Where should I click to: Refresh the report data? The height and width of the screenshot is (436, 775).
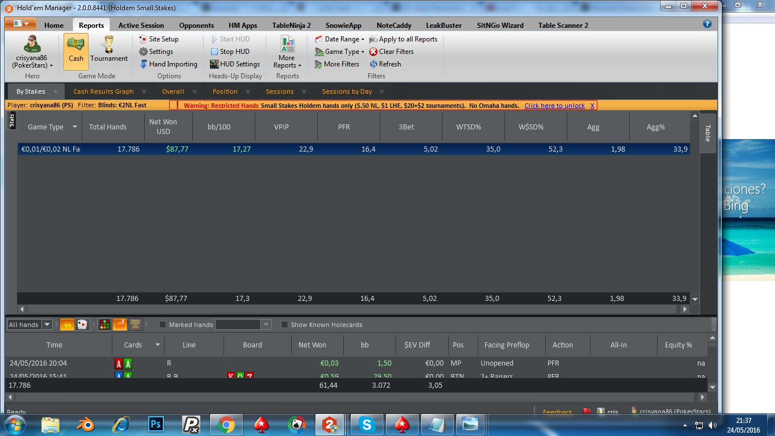[x=385, y=64]
